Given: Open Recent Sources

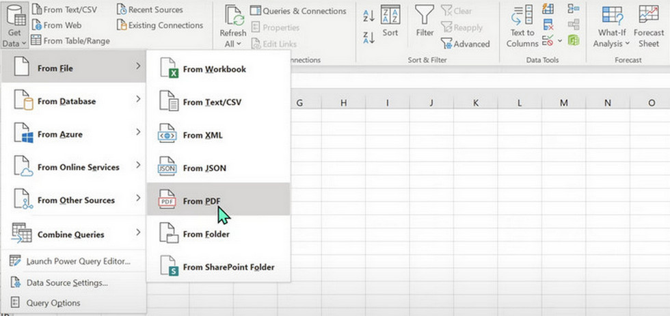Looking at the screenshot, I should tap(150, 10).
